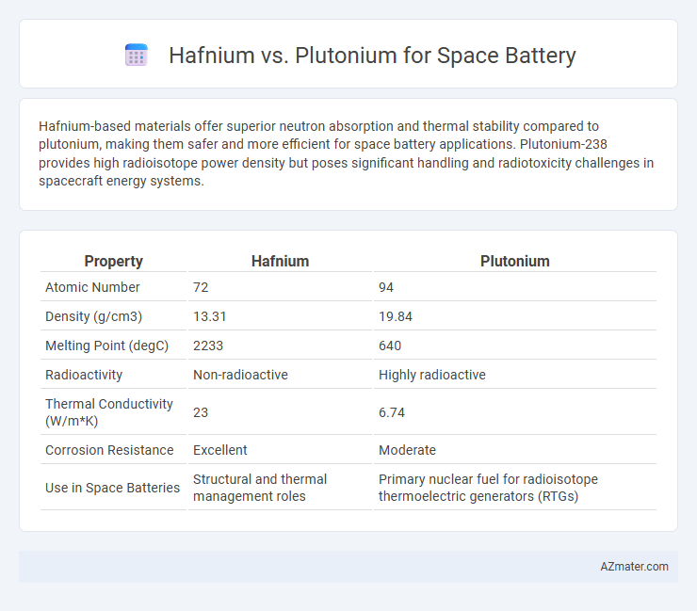
Task: Click the 'Moderate' corrosion resistance cell
Action: (407, 450)
